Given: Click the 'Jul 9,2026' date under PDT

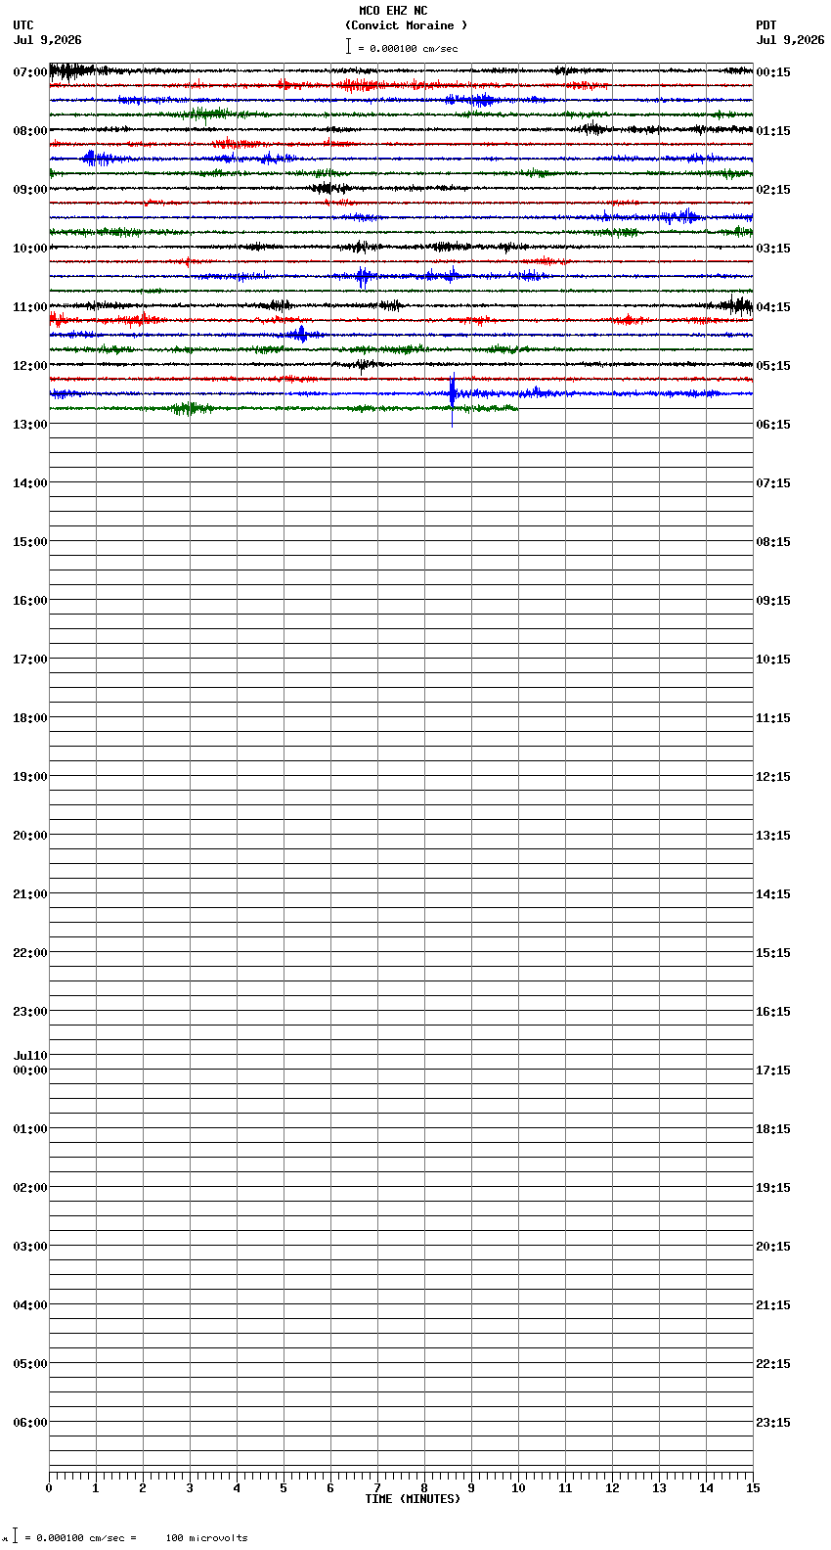Looking at the screenshot, I should [791, 40].
